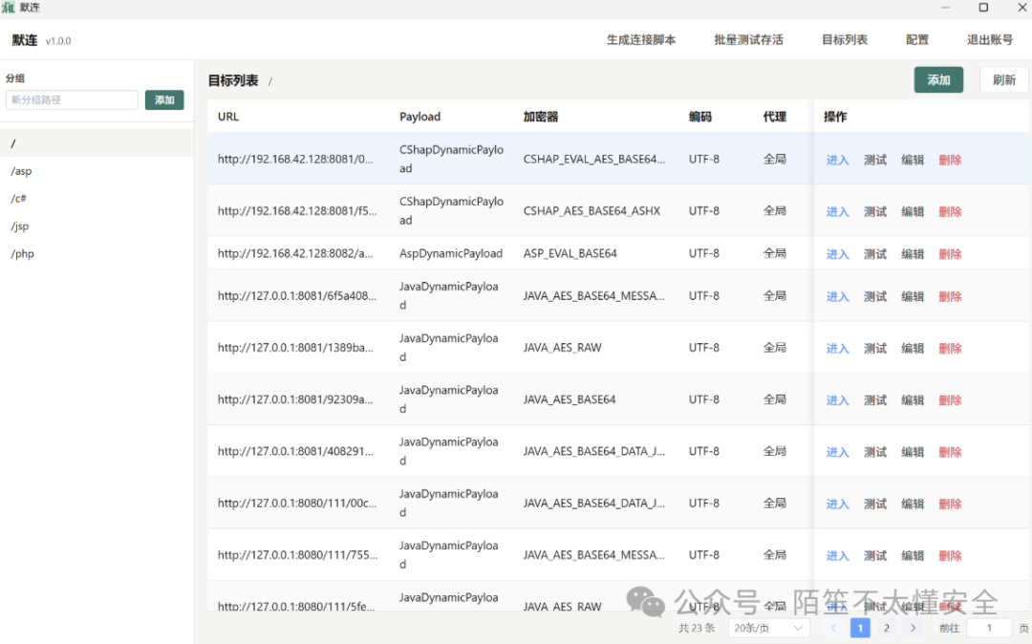Click 删除 for 408291 URL row

click(x=950, y=452)
